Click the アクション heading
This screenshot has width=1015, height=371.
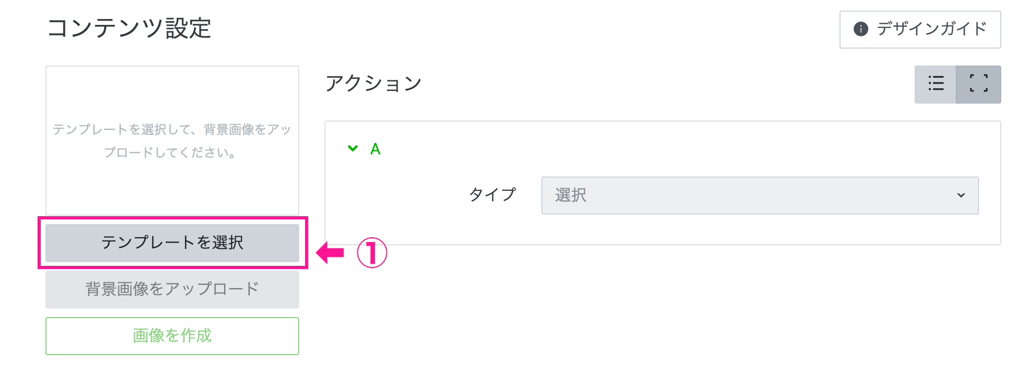tap(374, 84)
